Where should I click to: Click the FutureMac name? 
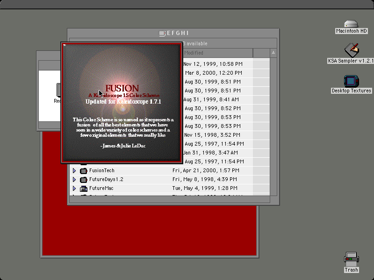(101, 189)
